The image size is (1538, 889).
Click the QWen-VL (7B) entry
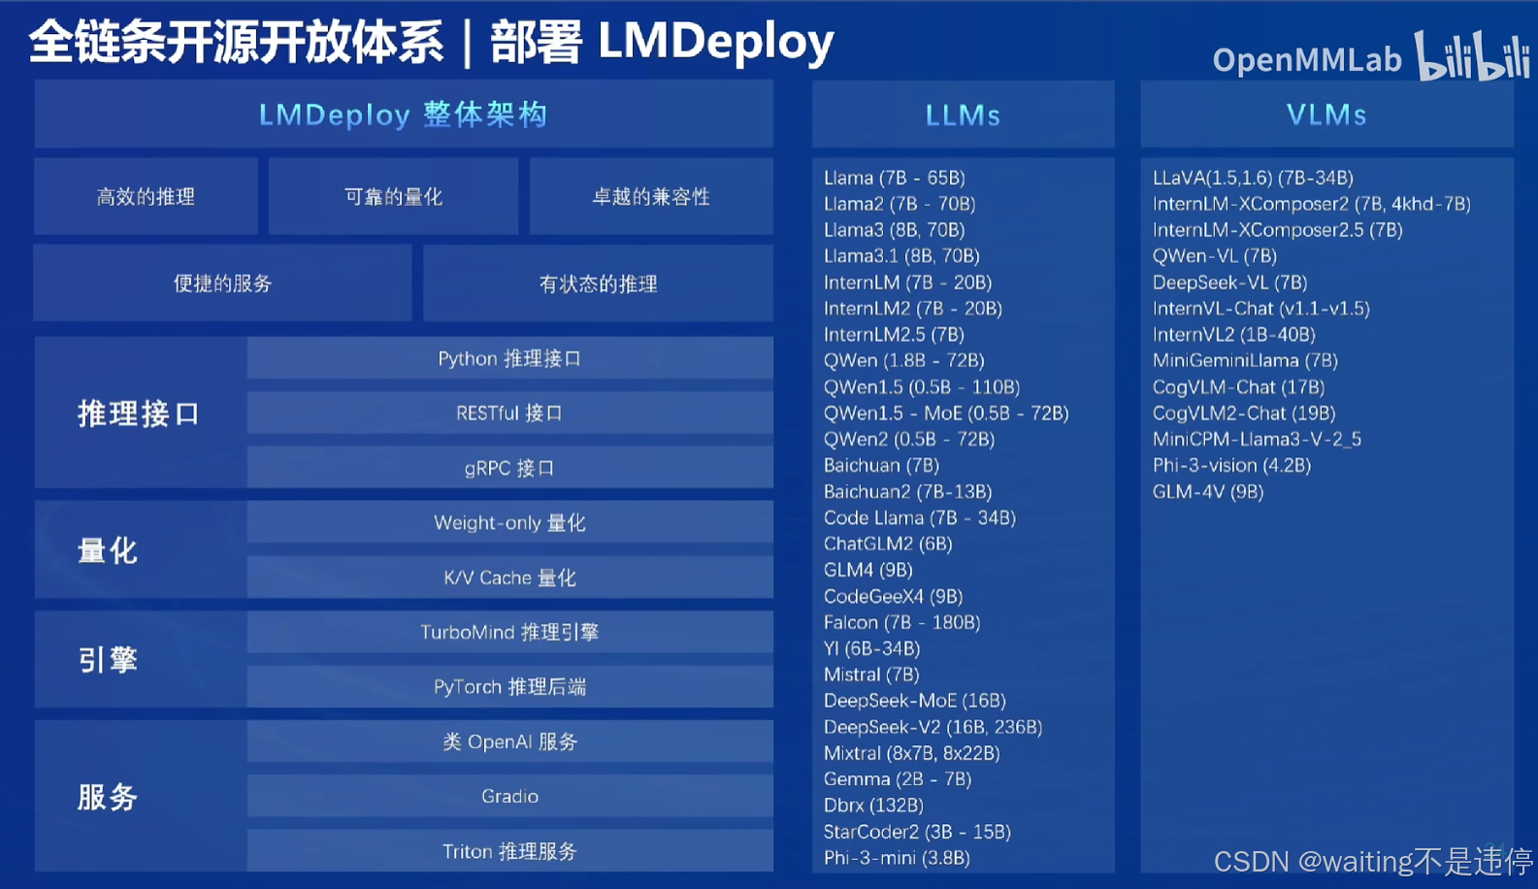[x=1214, y=256]
